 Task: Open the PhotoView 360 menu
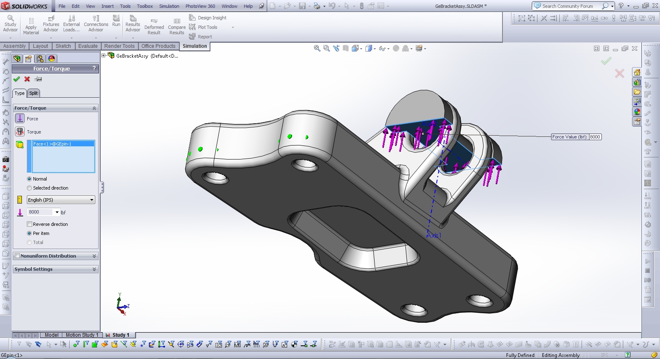[200, 6]
